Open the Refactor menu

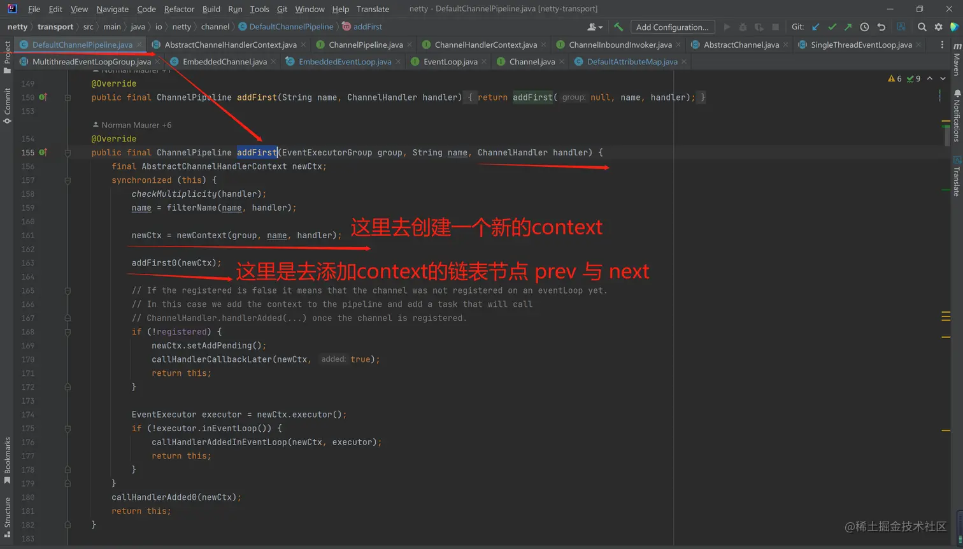point(179,9)
